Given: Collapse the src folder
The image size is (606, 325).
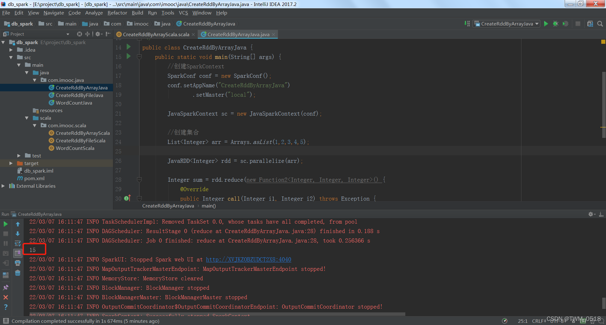Looking at the screenshot, I should point(11,57).
